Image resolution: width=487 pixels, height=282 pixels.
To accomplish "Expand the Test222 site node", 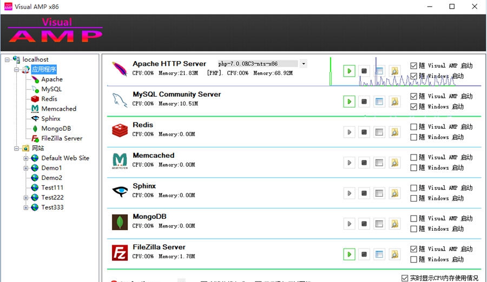I will point(26,198).
